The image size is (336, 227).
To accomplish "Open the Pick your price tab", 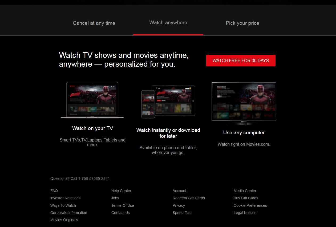I will pyautogui.click(x=242, y=23).
